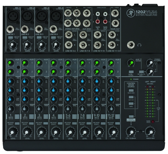Screen dimensions: 168x154
Task: Select MAIN MIX as control room source
Action: (x=131, y=90)
